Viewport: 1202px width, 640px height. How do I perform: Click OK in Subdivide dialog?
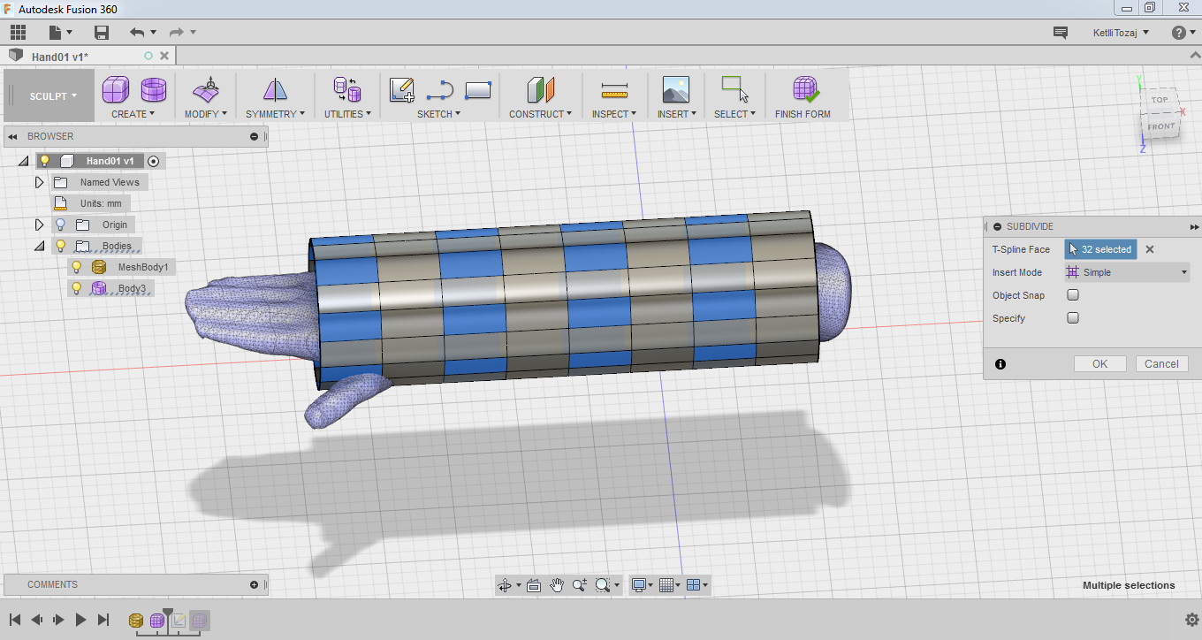coord(1099,364)
